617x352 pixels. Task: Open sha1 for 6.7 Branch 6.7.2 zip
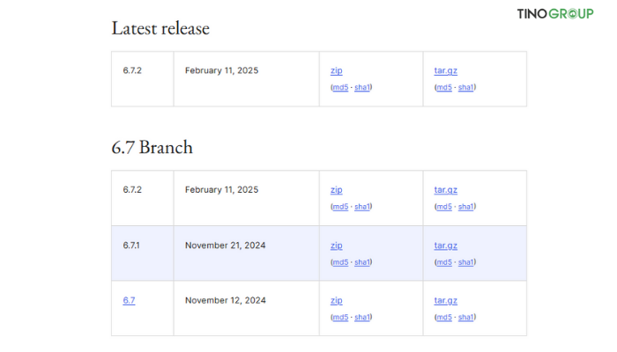362,206
